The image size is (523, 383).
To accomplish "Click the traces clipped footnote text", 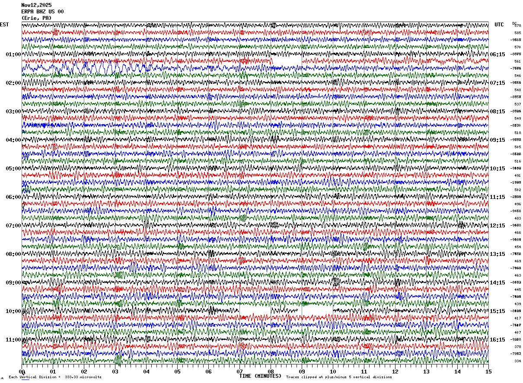I will (x=339, y=377).
